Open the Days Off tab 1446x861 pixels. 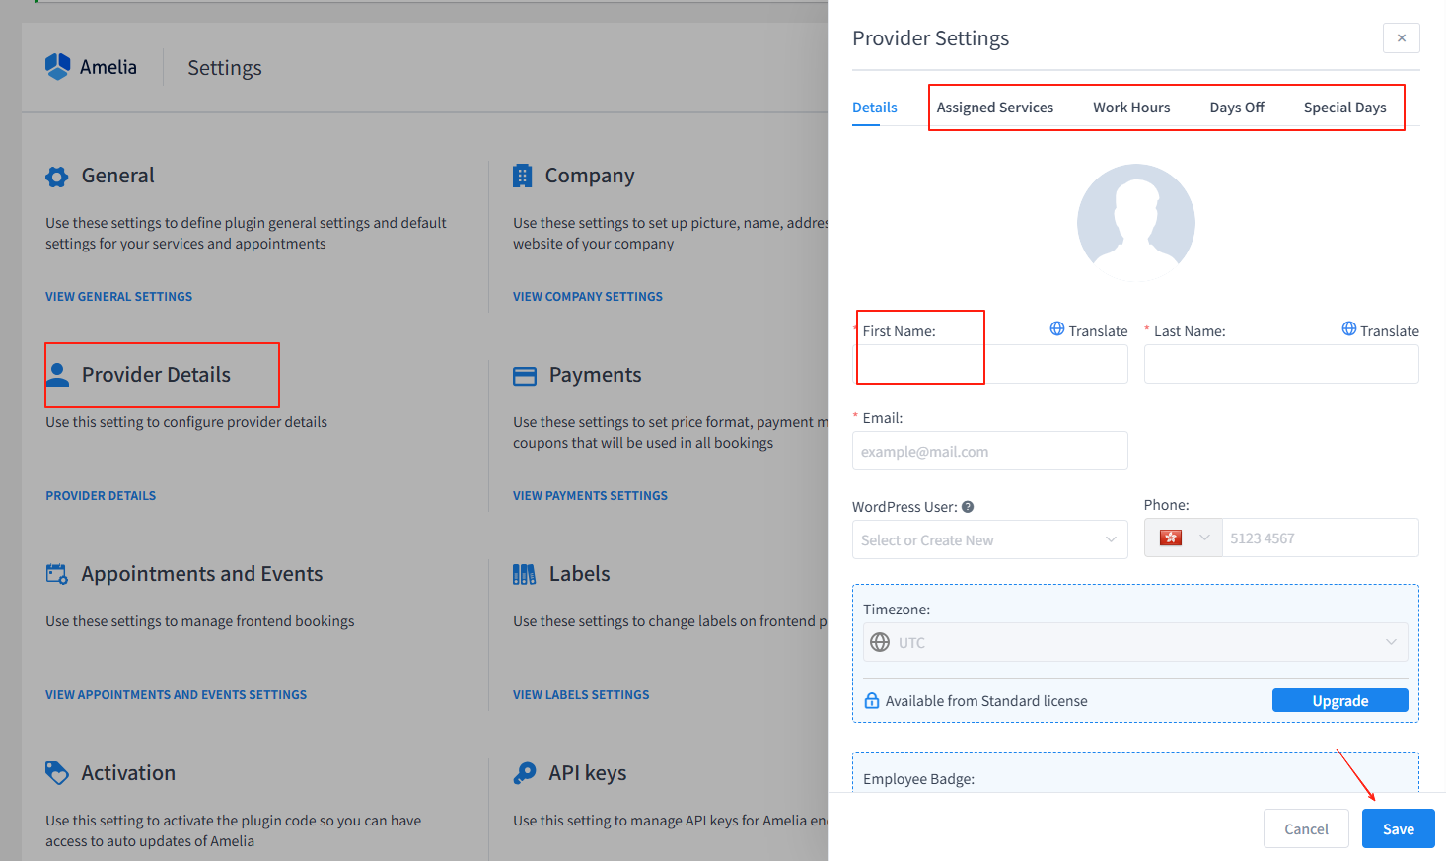click(1236, 108)
